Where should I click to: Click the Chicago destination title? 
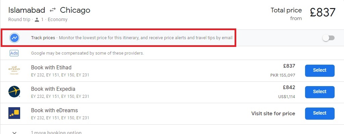pos(75,10)
